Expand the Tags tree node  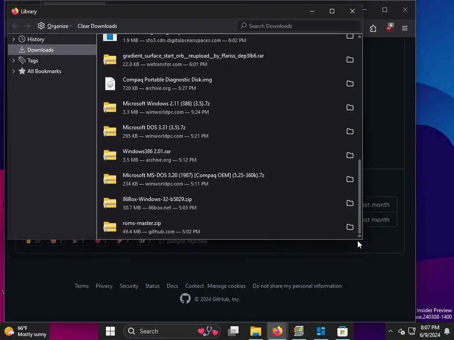point(13,60)
